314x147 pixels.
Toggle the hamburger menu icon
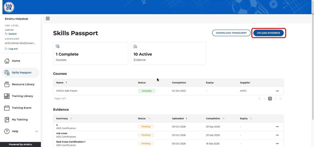(47, 18)
